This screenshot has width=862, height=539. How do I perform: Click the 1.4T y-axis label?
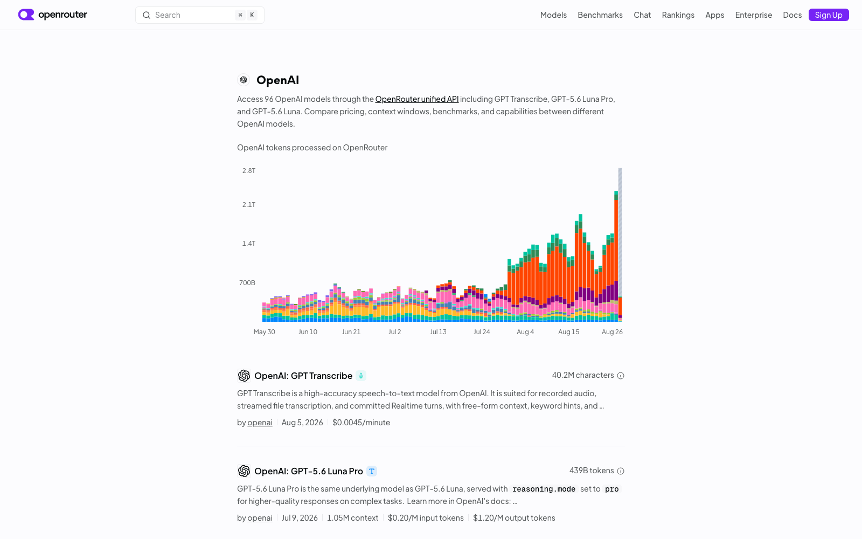pos(249,244)
